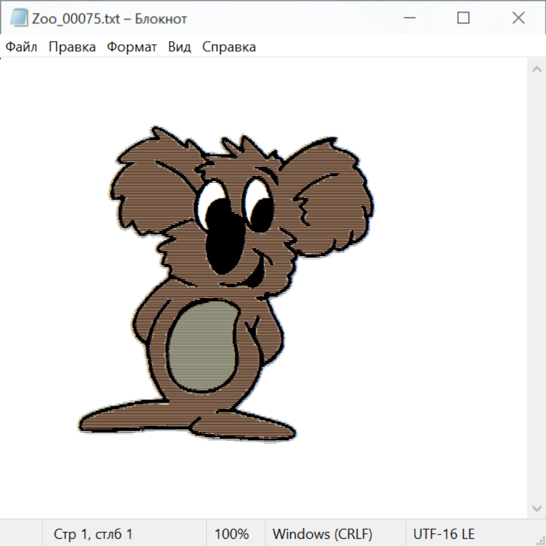Viewport: 546px width, 546px height.
Task: Open the Вид menu
Action: click(x=179, y=47)
